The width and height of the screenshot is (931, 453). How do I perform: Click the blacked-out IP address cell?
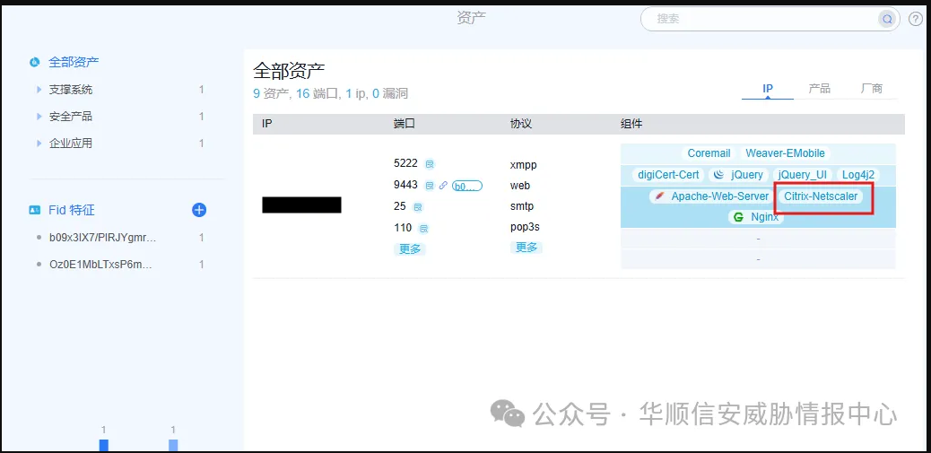pos(301,205)
